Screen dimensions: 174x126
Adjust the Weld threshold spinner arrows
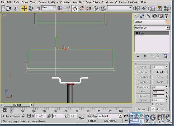pyautogui.click(x=167, y=67)
